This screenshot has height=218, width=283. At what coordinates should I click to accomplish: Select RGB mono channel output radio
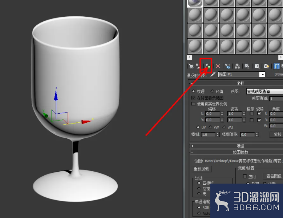(199, 207)
